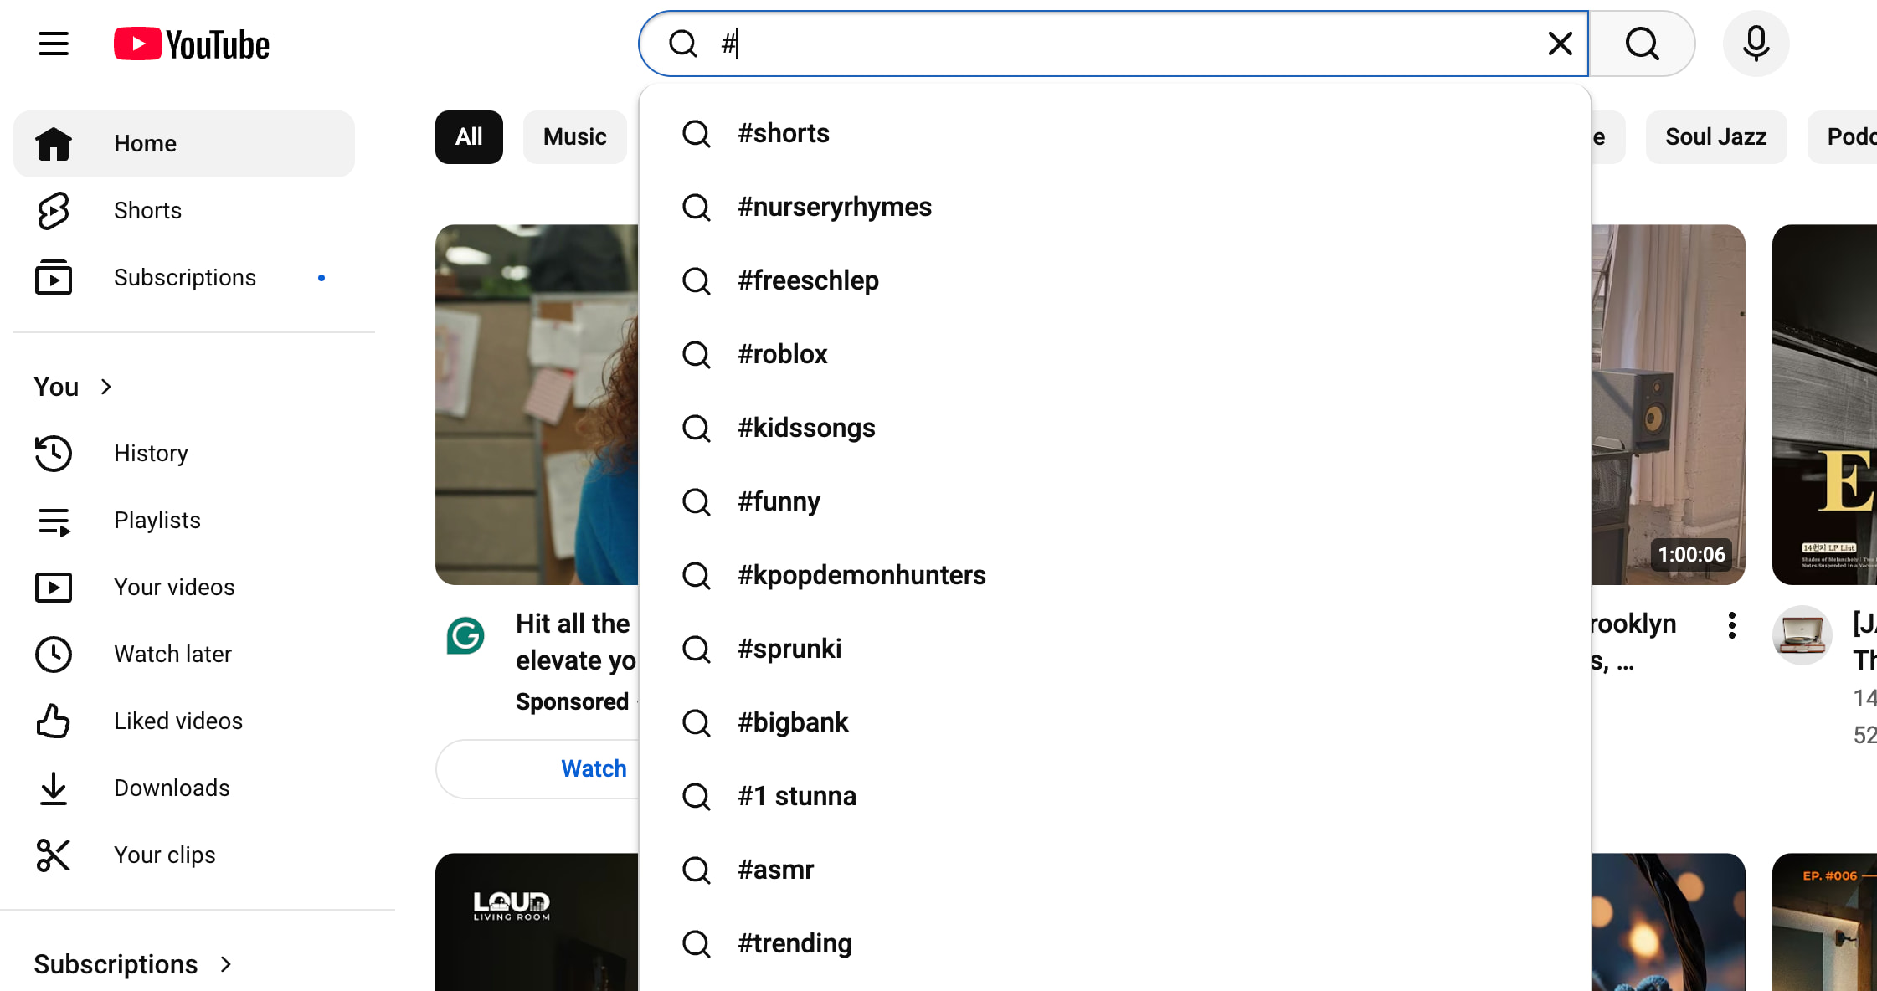The height and width of the screenshot is (991, 1877).
Task: Open Shorts from the sidebar
Action: [x=147, y=210]
